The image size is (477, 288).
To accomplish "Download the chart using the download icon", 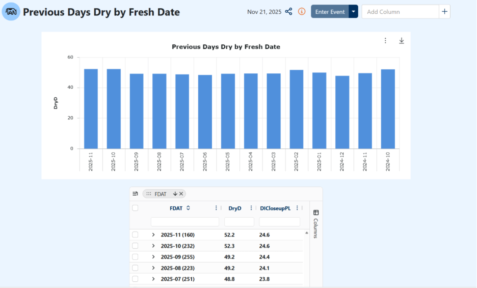I will (x=401, y=41).
